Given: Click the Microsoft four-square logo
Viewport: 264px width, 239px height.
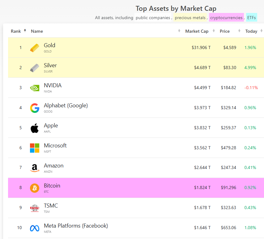Looking at the screenshot, I should (35, 148).
